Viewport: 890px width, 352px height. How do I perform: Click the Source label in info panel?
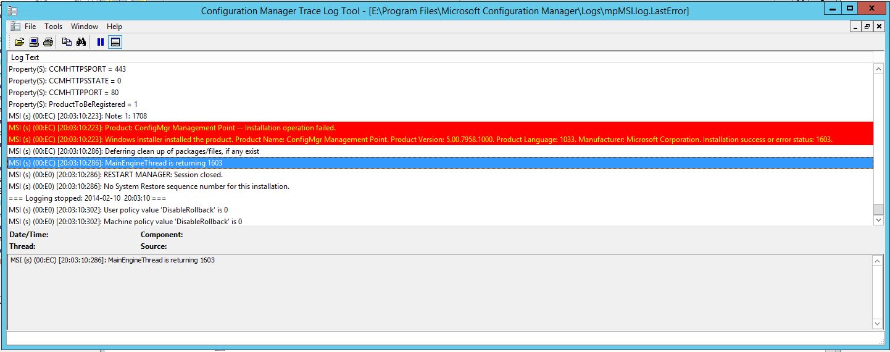[x=154, y=246]
